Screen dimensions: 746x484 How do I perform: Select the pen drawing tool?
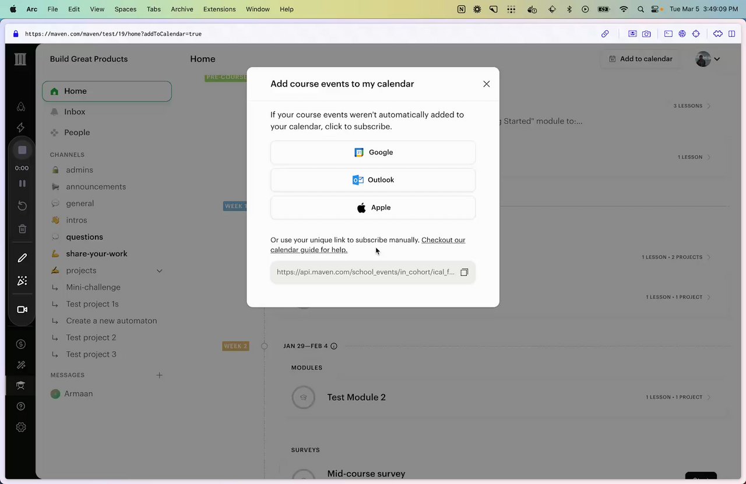22,258
